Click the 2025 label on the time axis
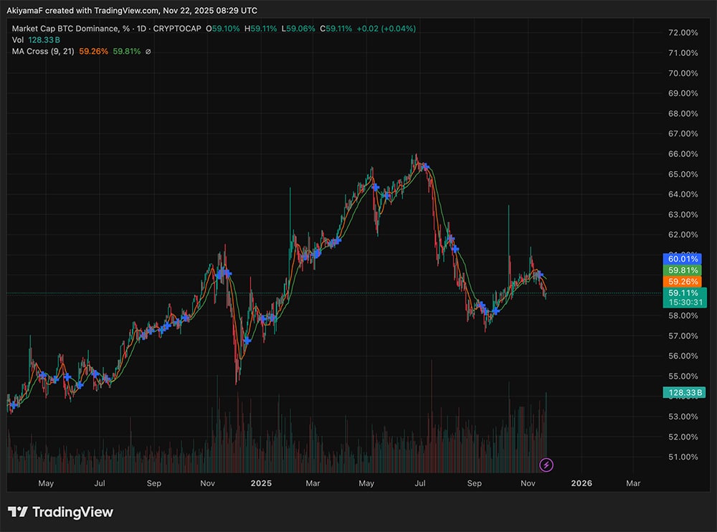Image resolution: width=717 pixels, height=532 pixels. click(262, 484)
